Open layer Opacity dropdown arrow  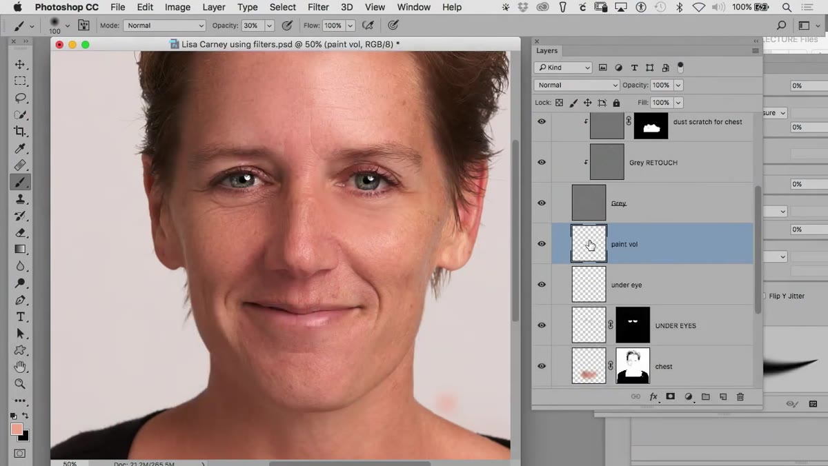(x=678, y=85)
